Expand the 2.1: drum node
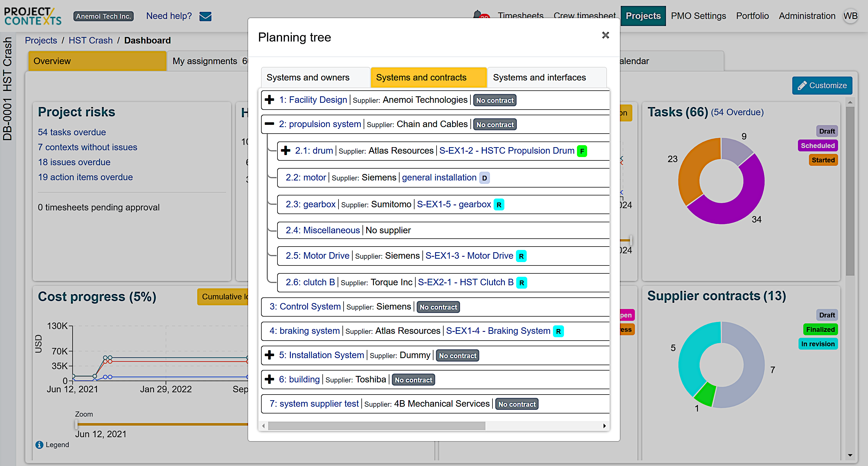This screenshot has width=868, height=466. coord(285,151)
